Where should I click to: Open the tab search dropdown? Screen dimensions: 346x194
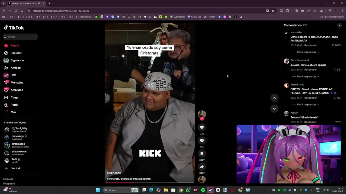point(3,4)
